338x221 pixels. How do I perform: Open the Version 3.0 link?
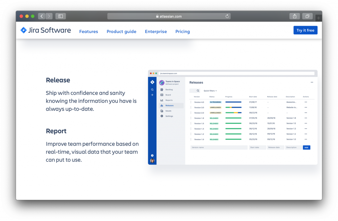pos(199,107)
